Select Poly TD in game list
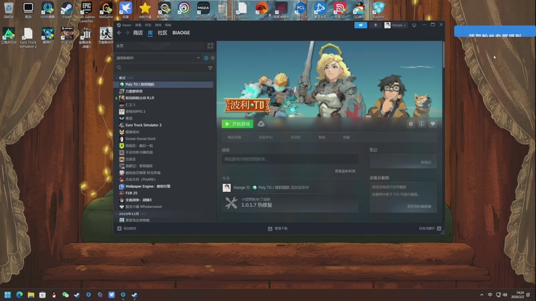Image resolution: width=536 pixels, height=301 pixels. tap(163, 84)
